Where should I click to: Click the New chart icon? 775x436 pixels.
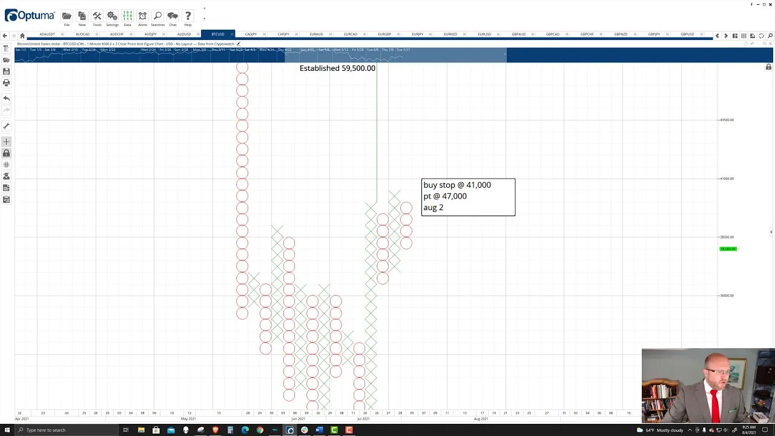pos(82,18)
